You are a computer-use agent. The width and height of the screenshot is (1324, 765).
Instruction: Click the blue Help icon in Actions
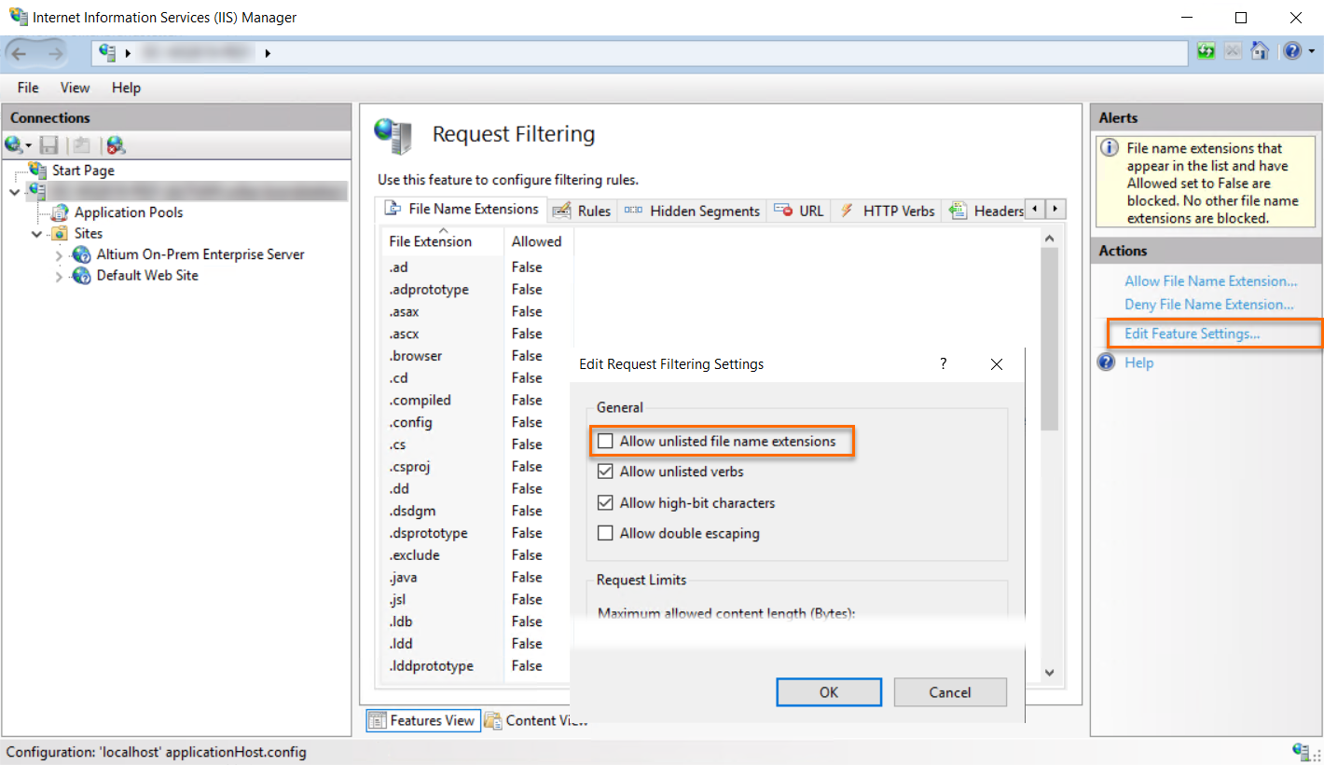pyautogui.click(x=1107, y=362)
